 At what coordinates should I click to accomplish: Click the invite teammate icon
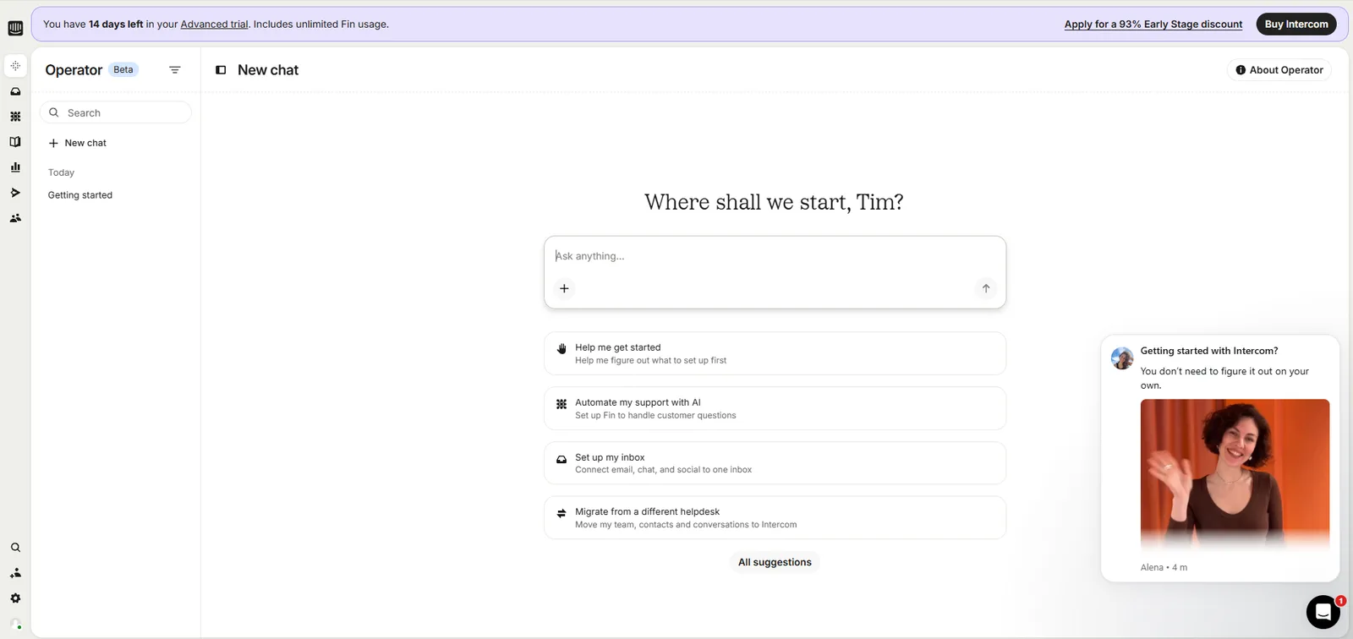coord(15,573)
